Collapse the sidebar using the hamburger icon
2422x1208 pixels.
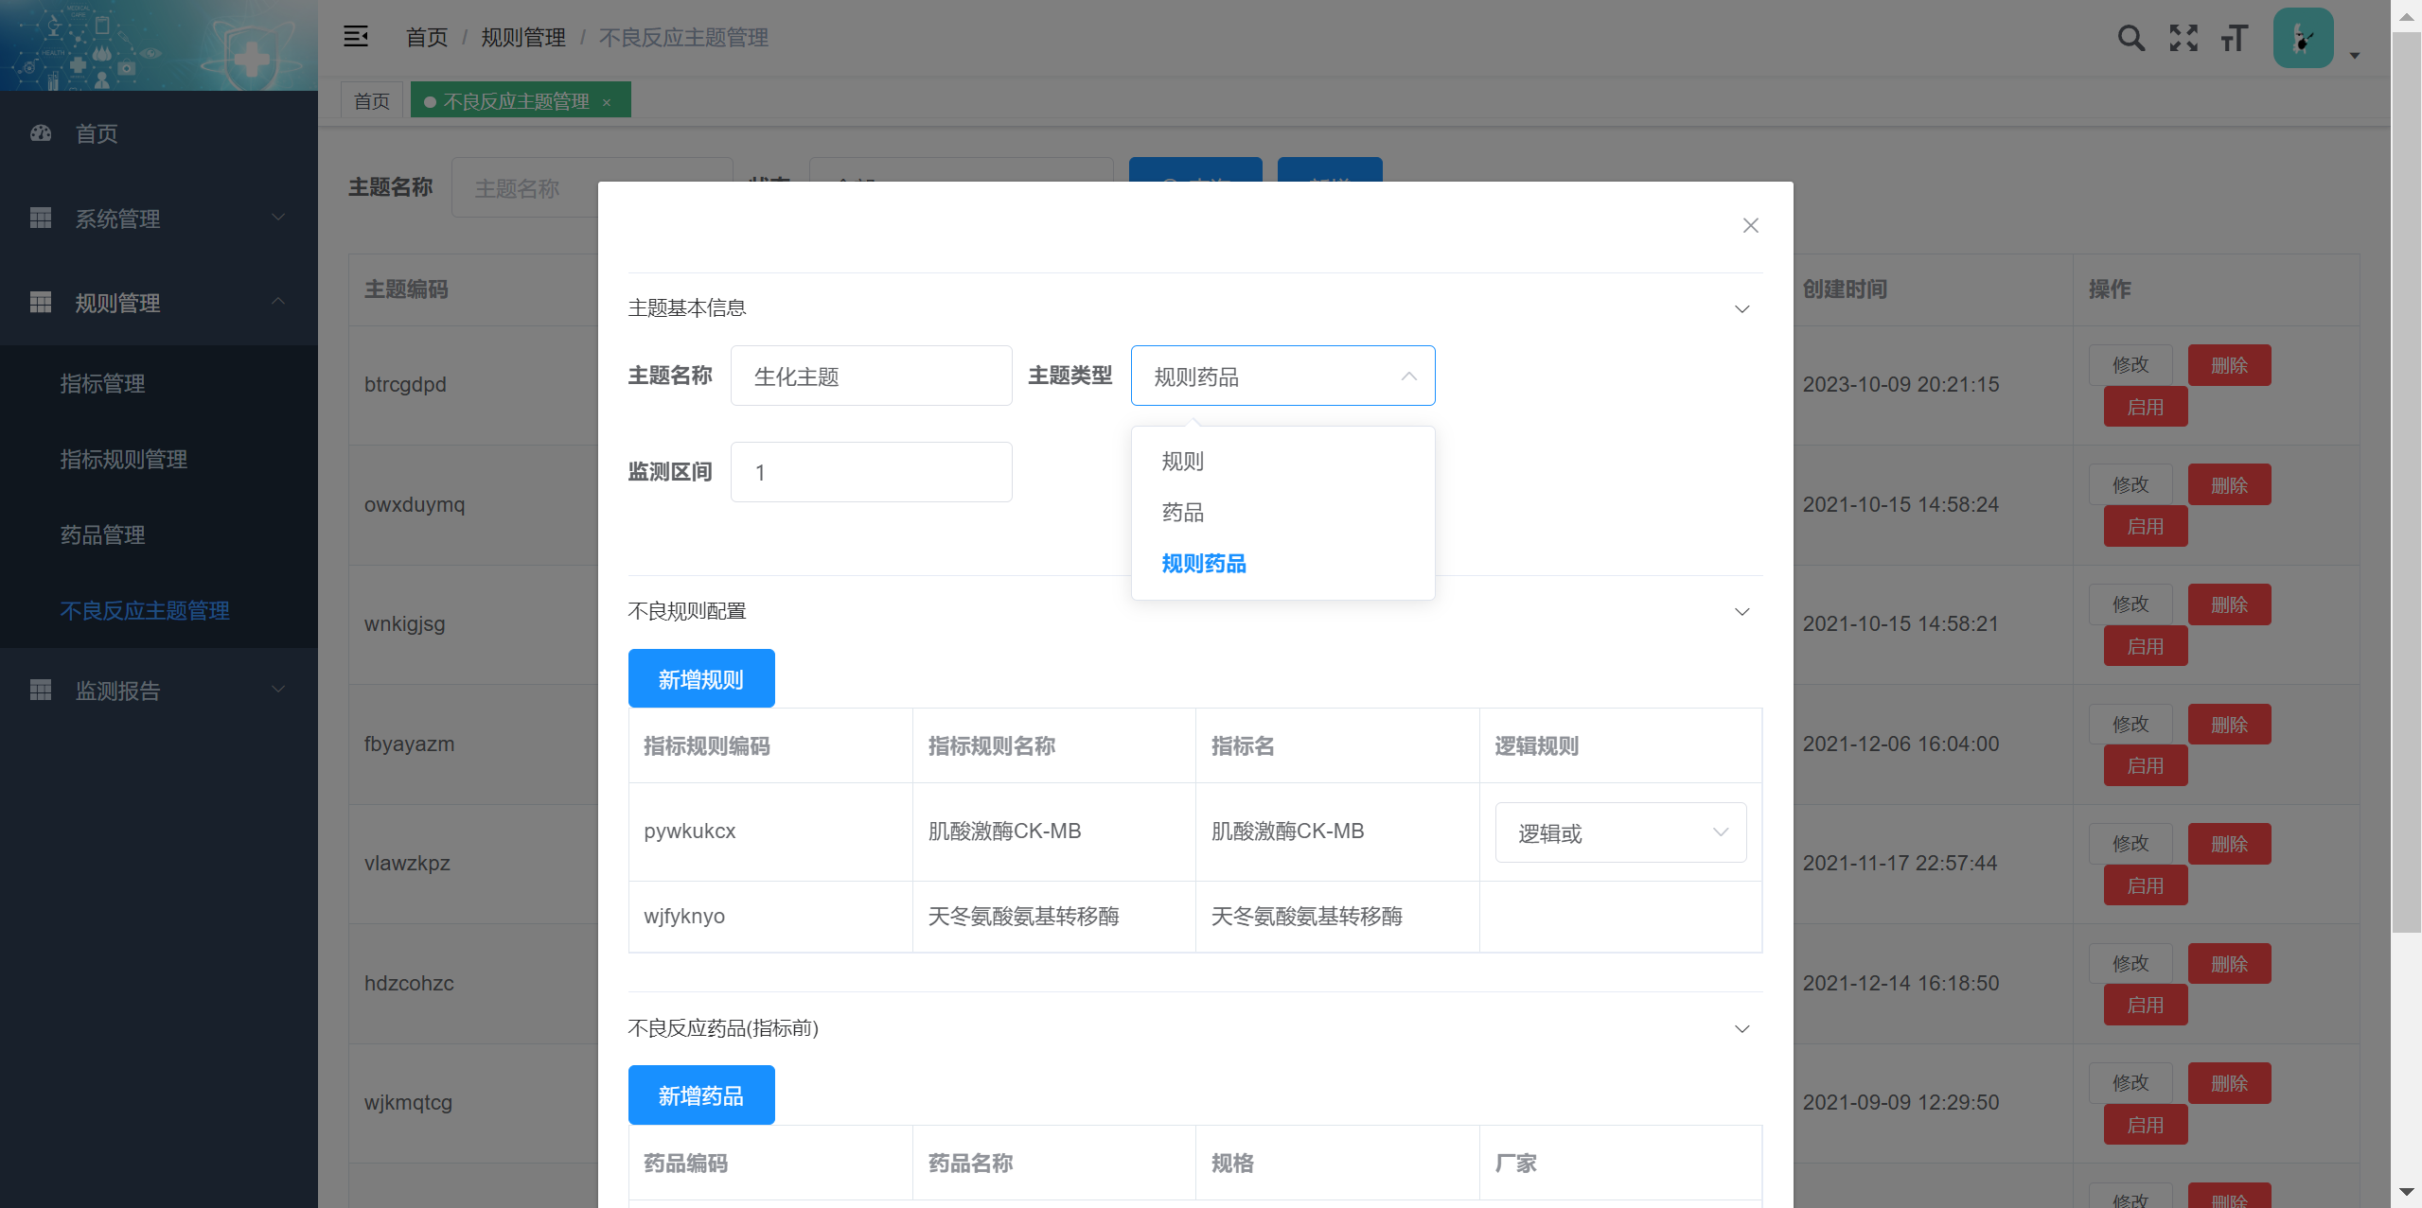(x=357, y=36)
